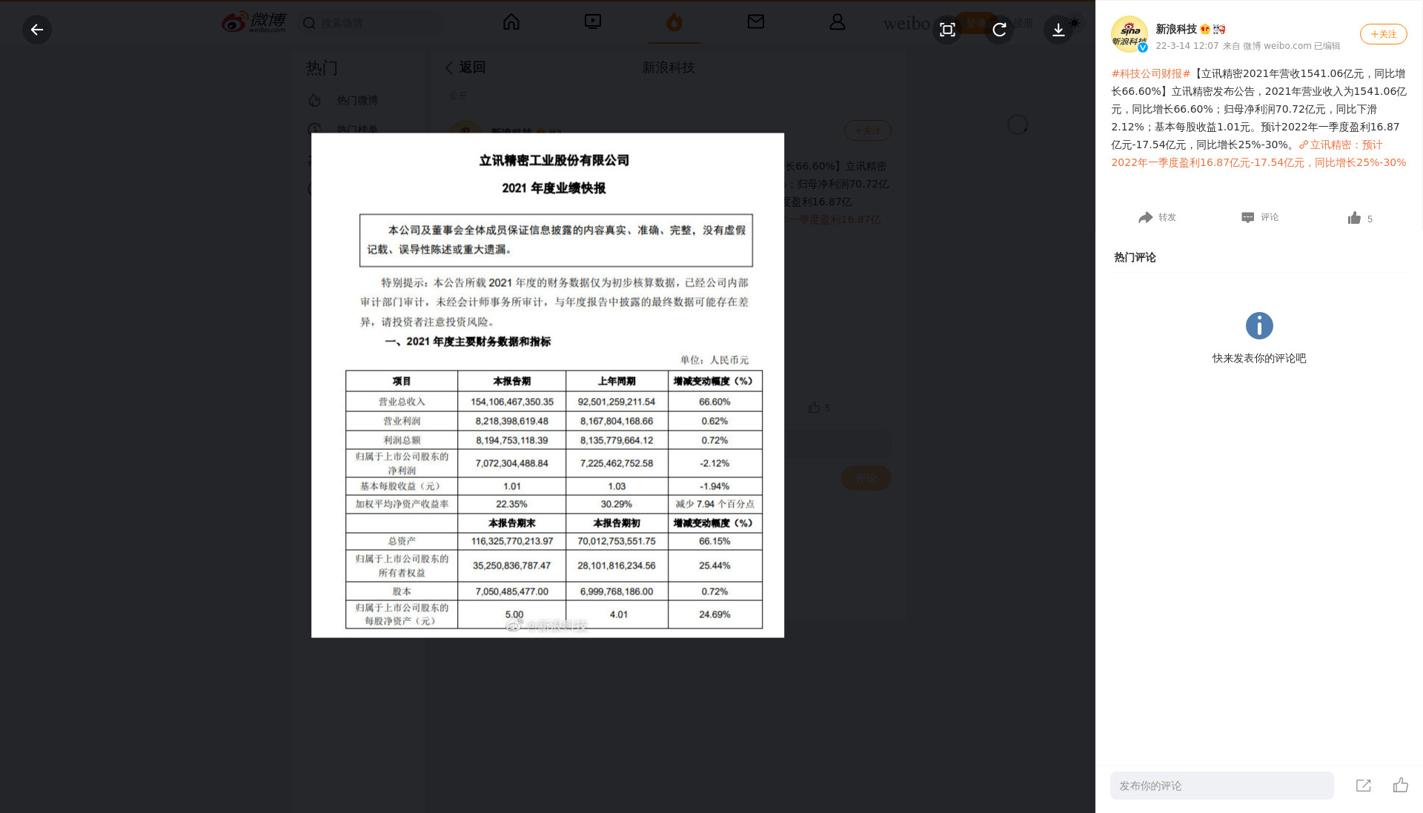Open the 新浪科技 username link
The height and width of the screenshot is (813, 1423).
pyautogui.click(x=1176, y=29)
